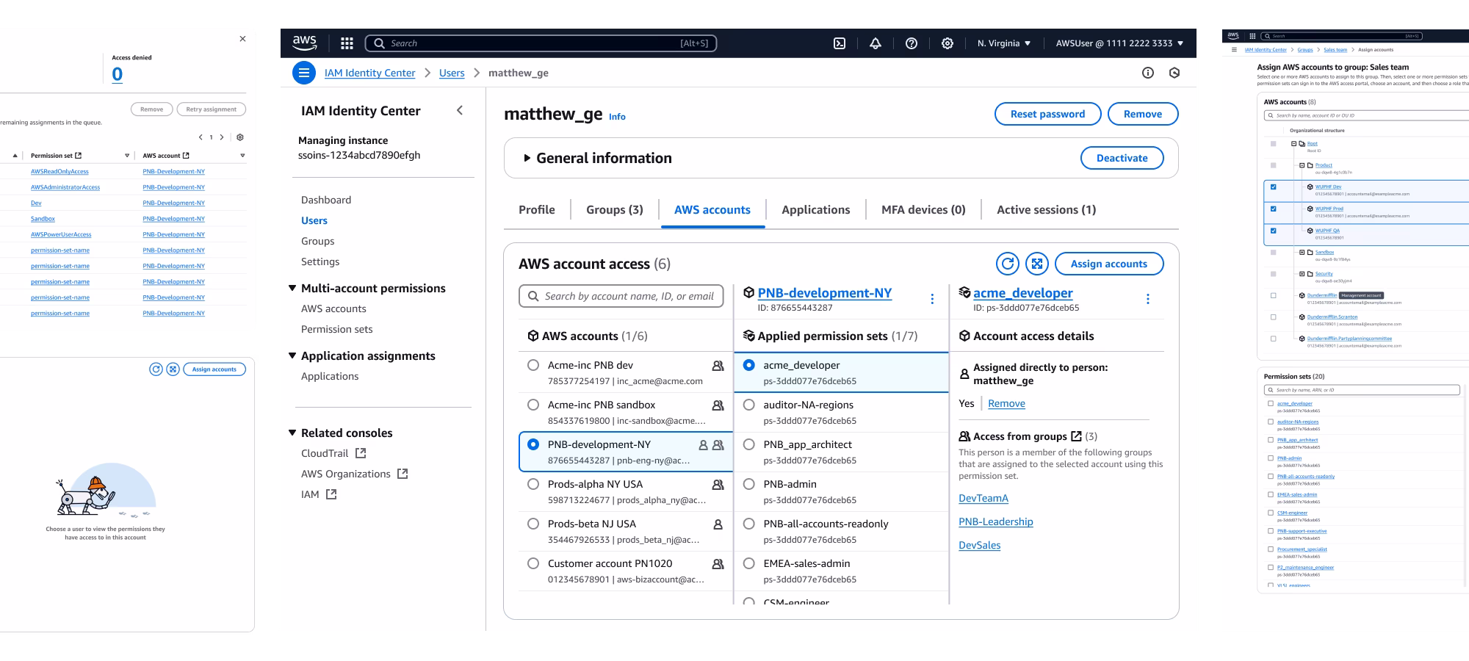1469x661 pixels.
Task: Open table preferences gear in left panel
Action: coord(240,137)
